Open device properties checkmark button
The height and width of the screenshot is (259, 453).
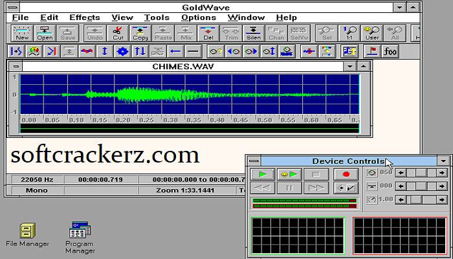(x=346, y=188)
